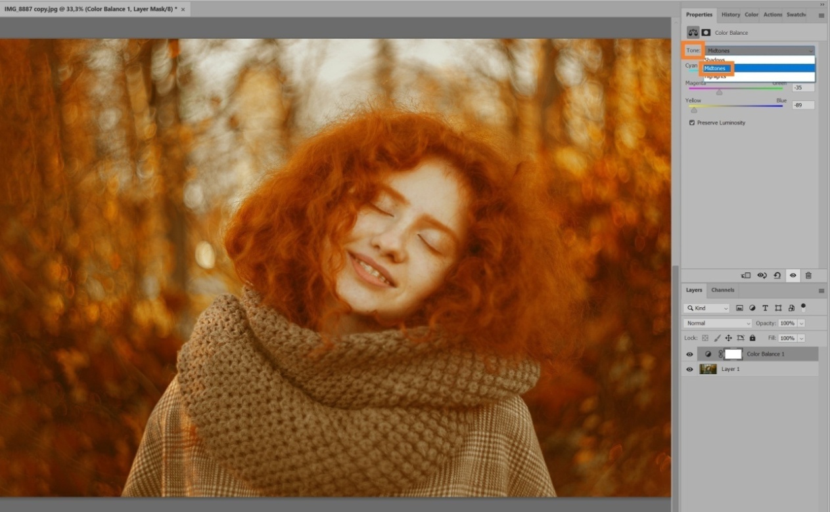Choose Midtones from Tone list
830x512 pixels.
coord(759,68)
